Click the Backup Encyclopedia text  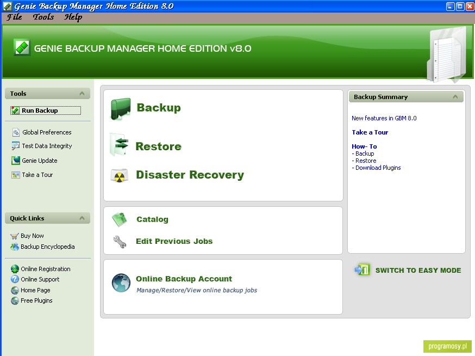point(48,247)
